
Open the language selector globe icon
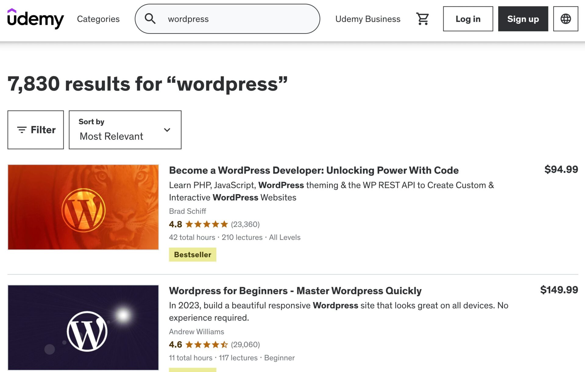(566, 19)
